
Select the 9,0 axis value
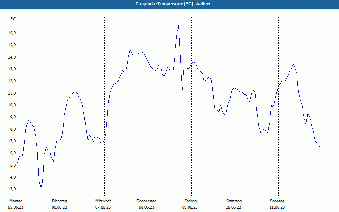click(13, 117)
